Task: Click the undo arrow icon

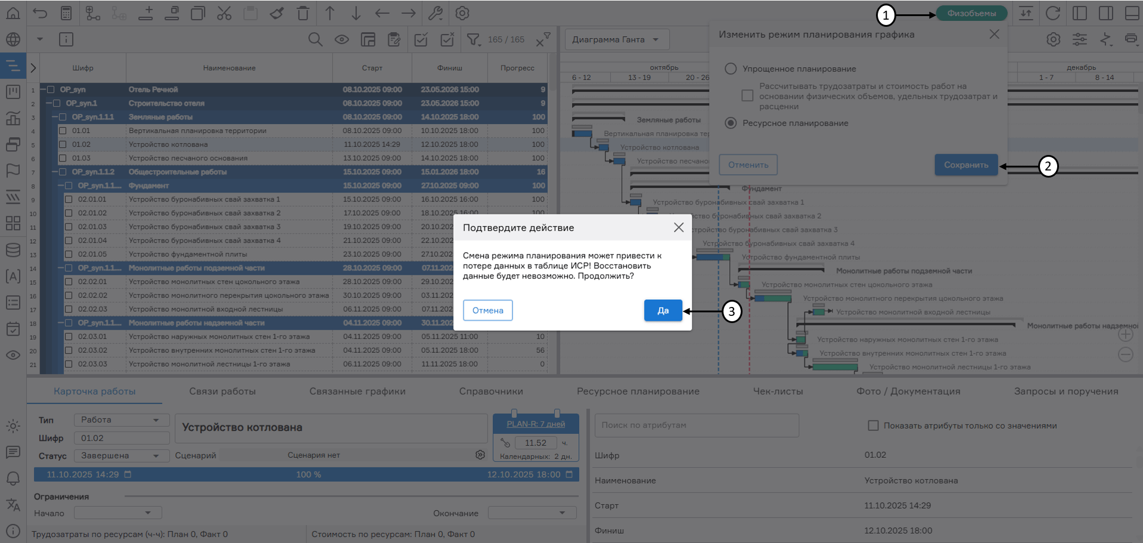Action: (x=40, y=13)
